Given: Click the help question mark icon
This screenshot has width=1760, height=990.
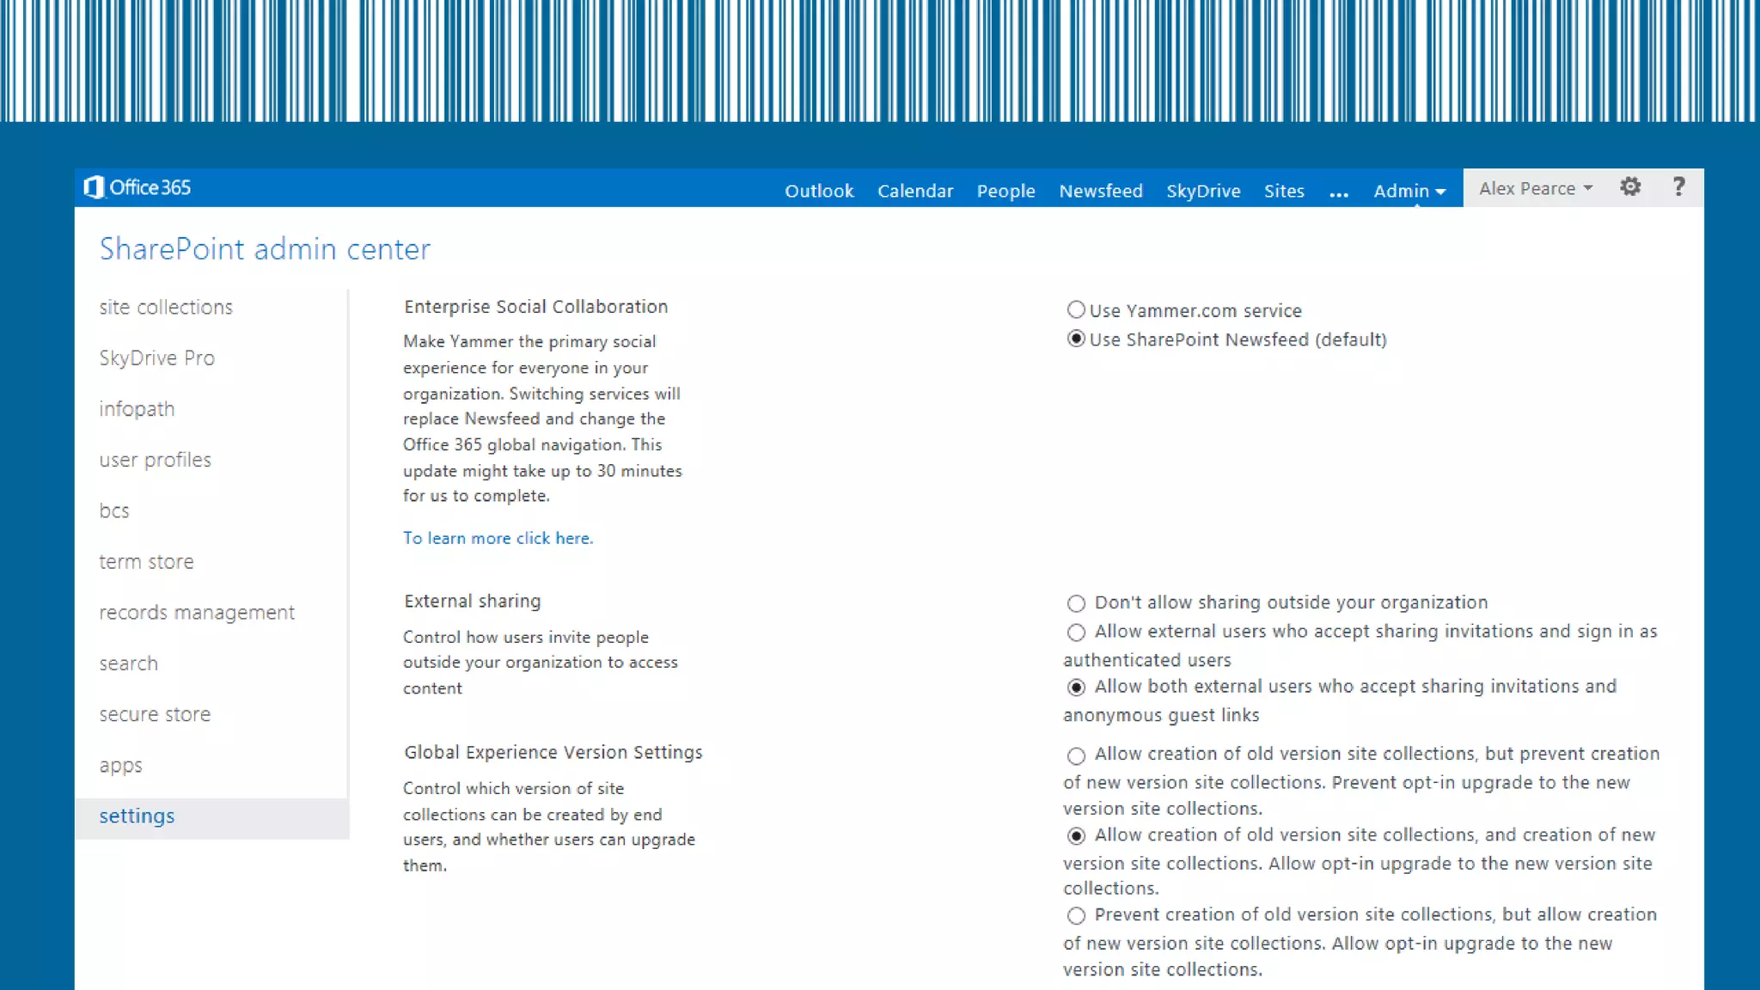Looking at the screenshot, I should point(1678,187).
